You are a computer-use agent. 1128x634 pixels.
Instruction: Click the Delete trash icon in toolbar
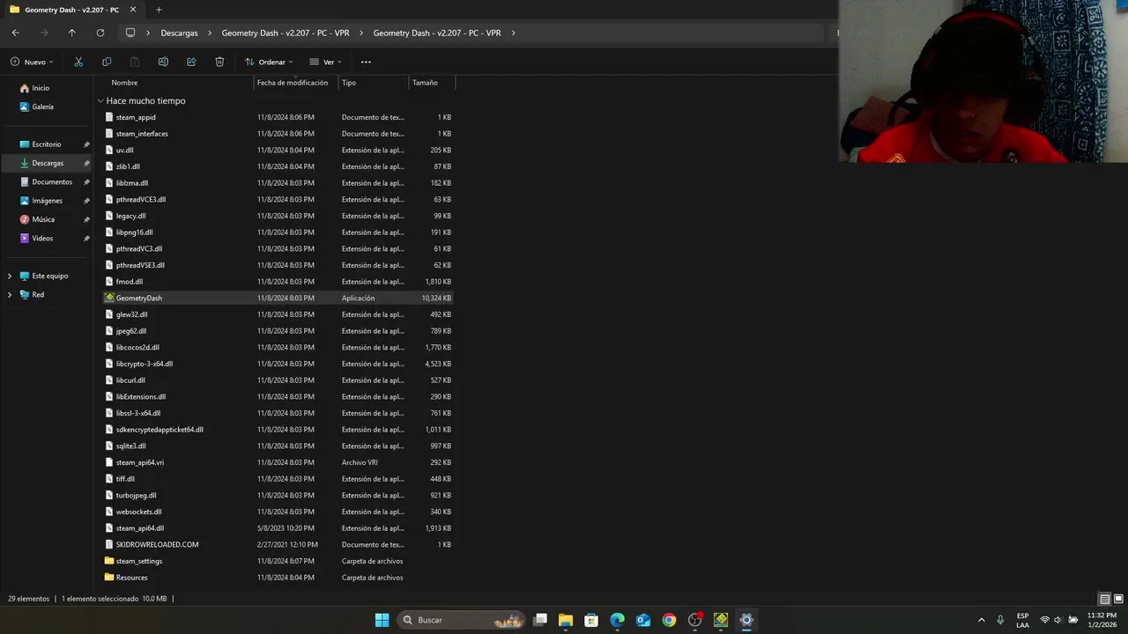pyautogui.click(x=219, y=62)
